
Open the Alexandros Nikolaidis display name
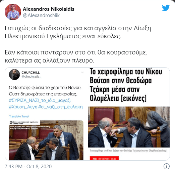point(49,9)
